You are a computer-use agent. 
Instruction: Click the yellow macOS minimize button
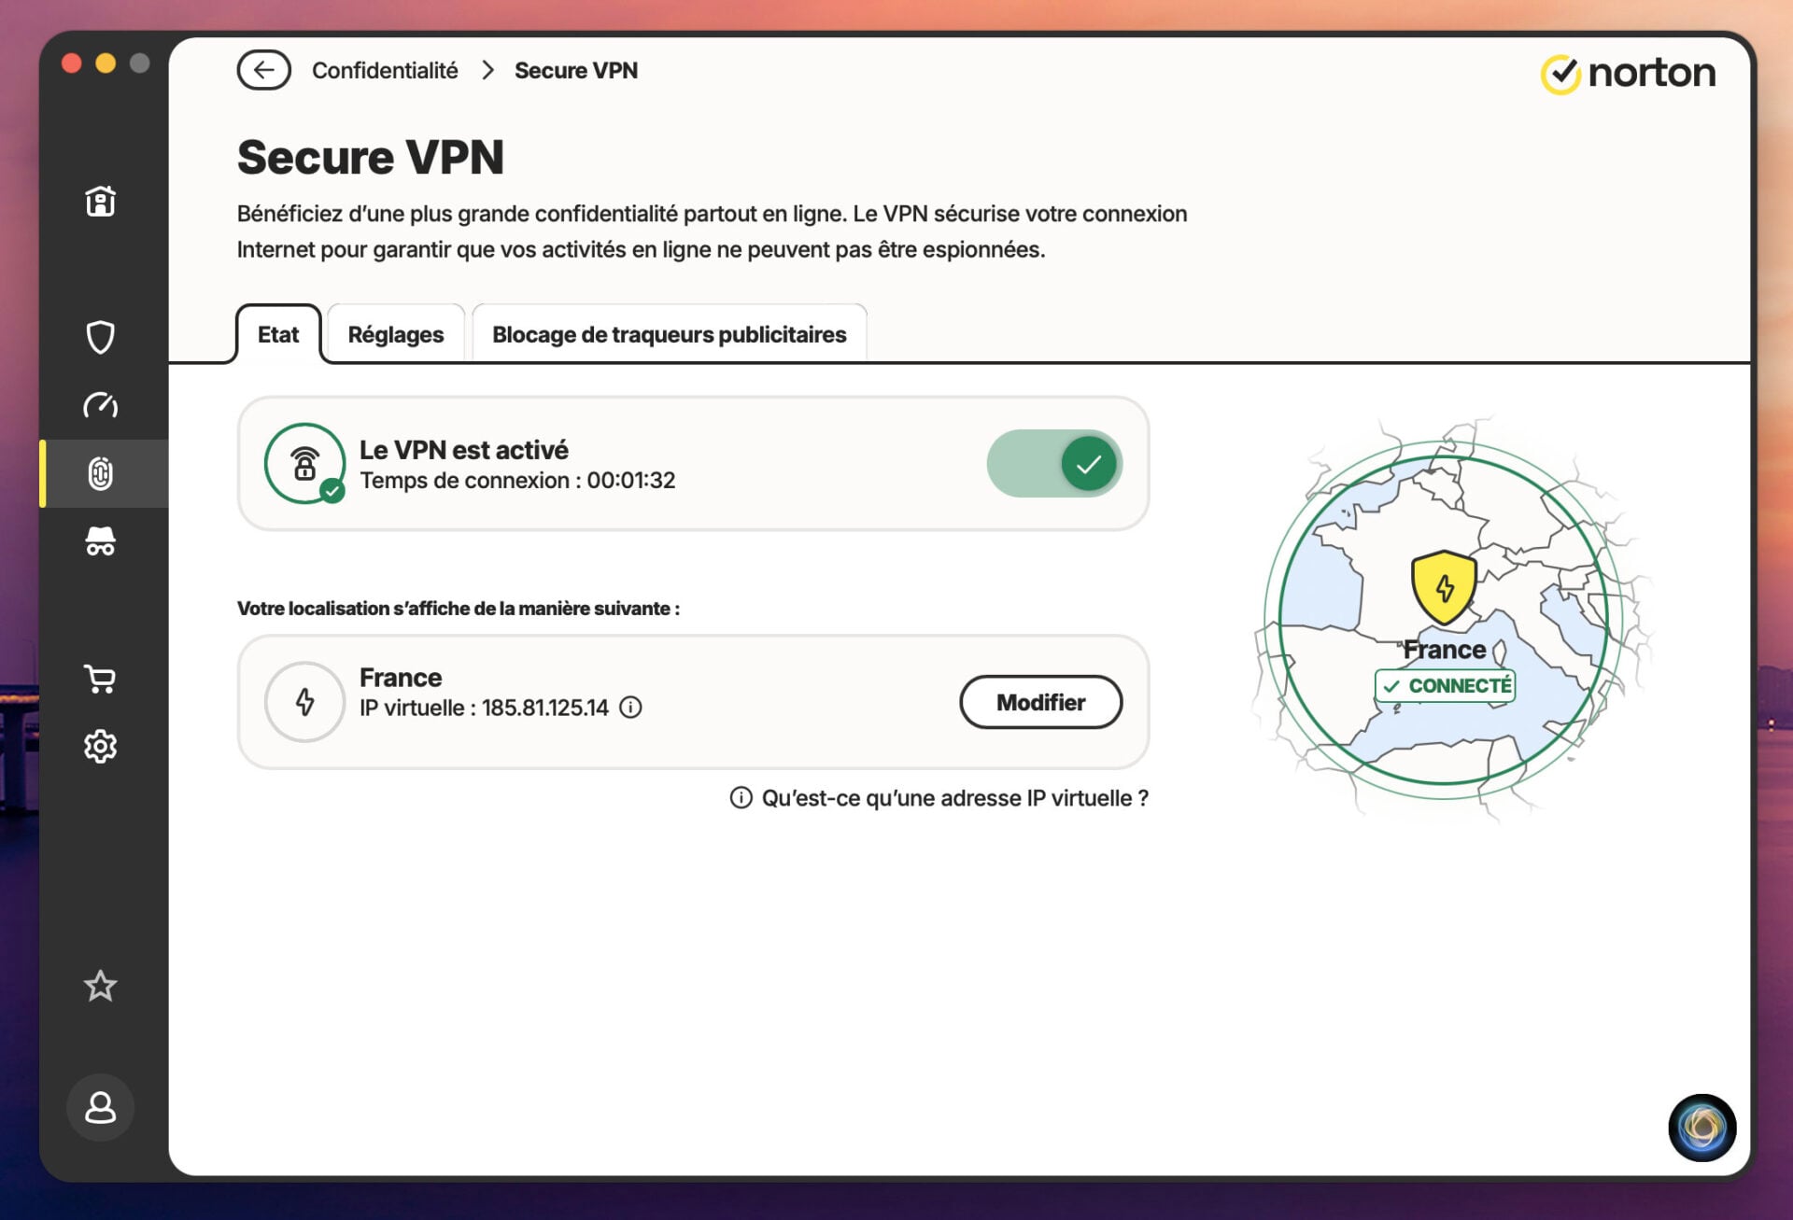pyautogui.click(x=106, y=63)
